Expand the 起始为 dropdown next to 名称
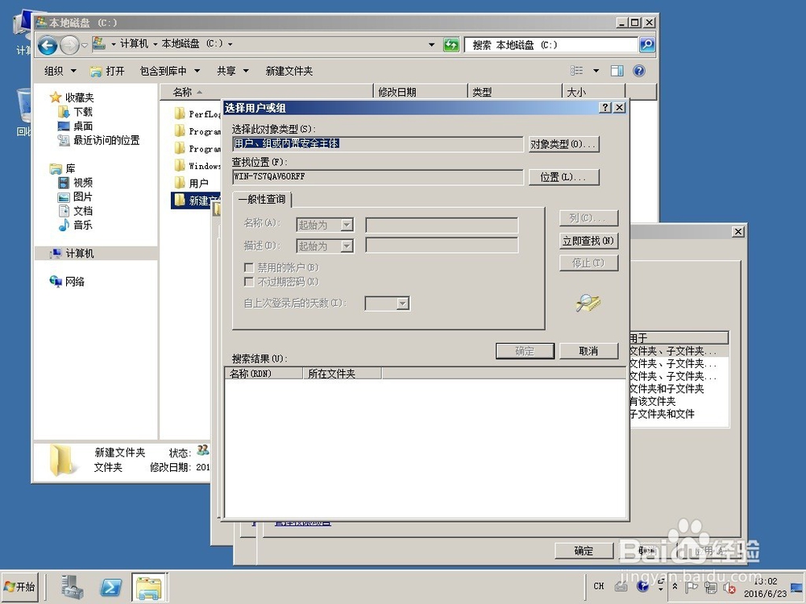Image resolution: width=806 pixels, height=604 pixels. click(x=324, y=225)
